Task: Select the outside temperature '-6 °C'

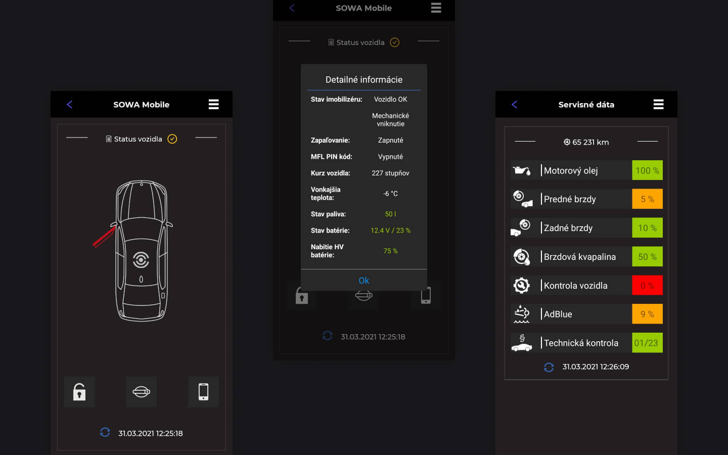Action: coord(390,194)
